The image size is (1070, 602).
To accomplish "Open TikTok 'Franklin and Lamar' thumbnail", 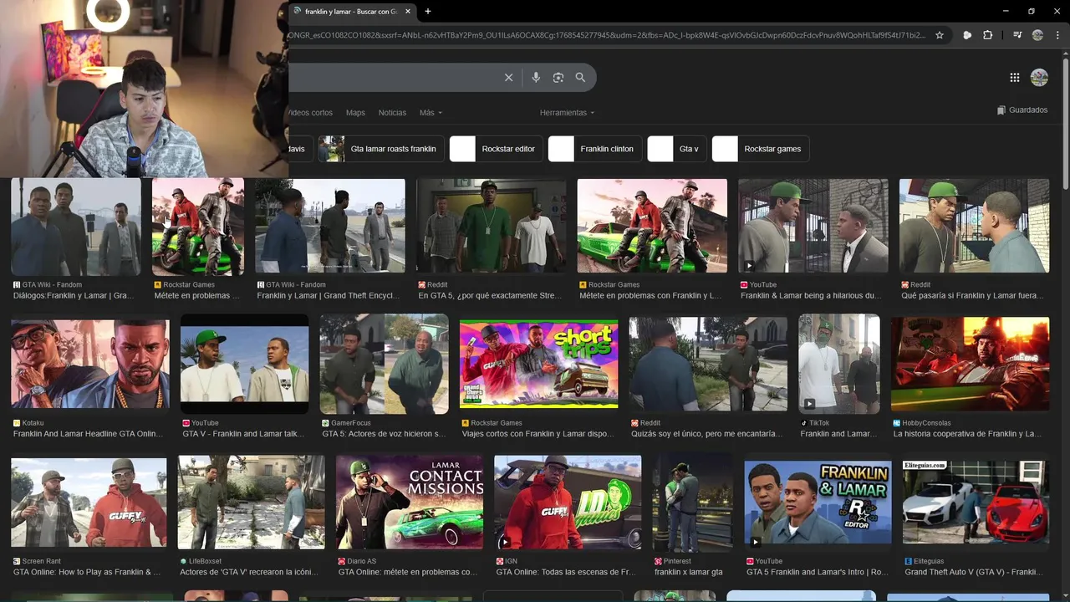I will (839, 364).
